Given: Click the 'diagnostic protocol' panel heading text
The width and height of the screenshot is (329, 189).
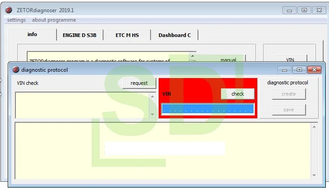Looking at the screenshot, I should 287,83.
